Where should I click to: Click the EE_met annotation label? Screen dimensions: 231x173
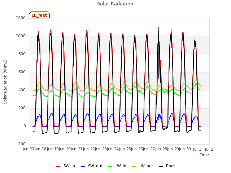pos(39,15)
